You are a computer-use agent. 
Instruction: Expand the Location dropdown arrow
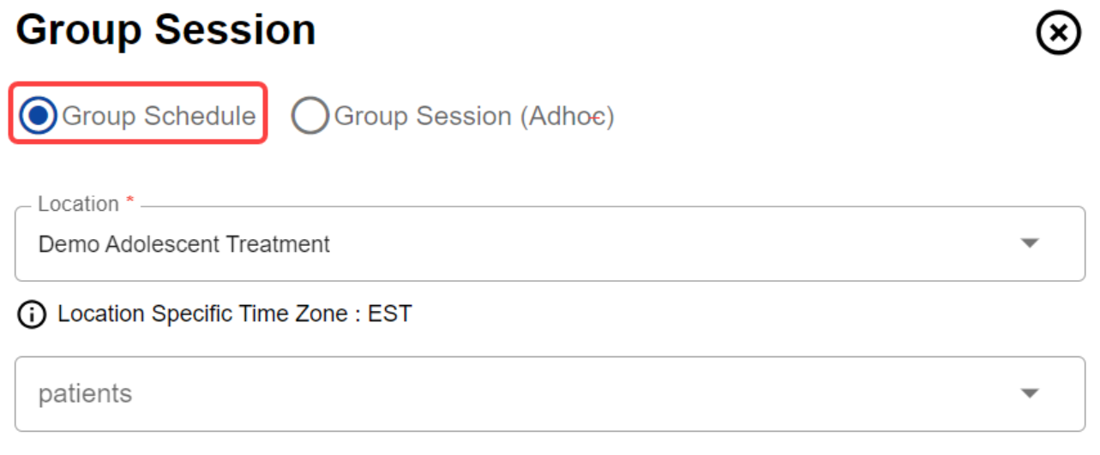click(1030, 243)
